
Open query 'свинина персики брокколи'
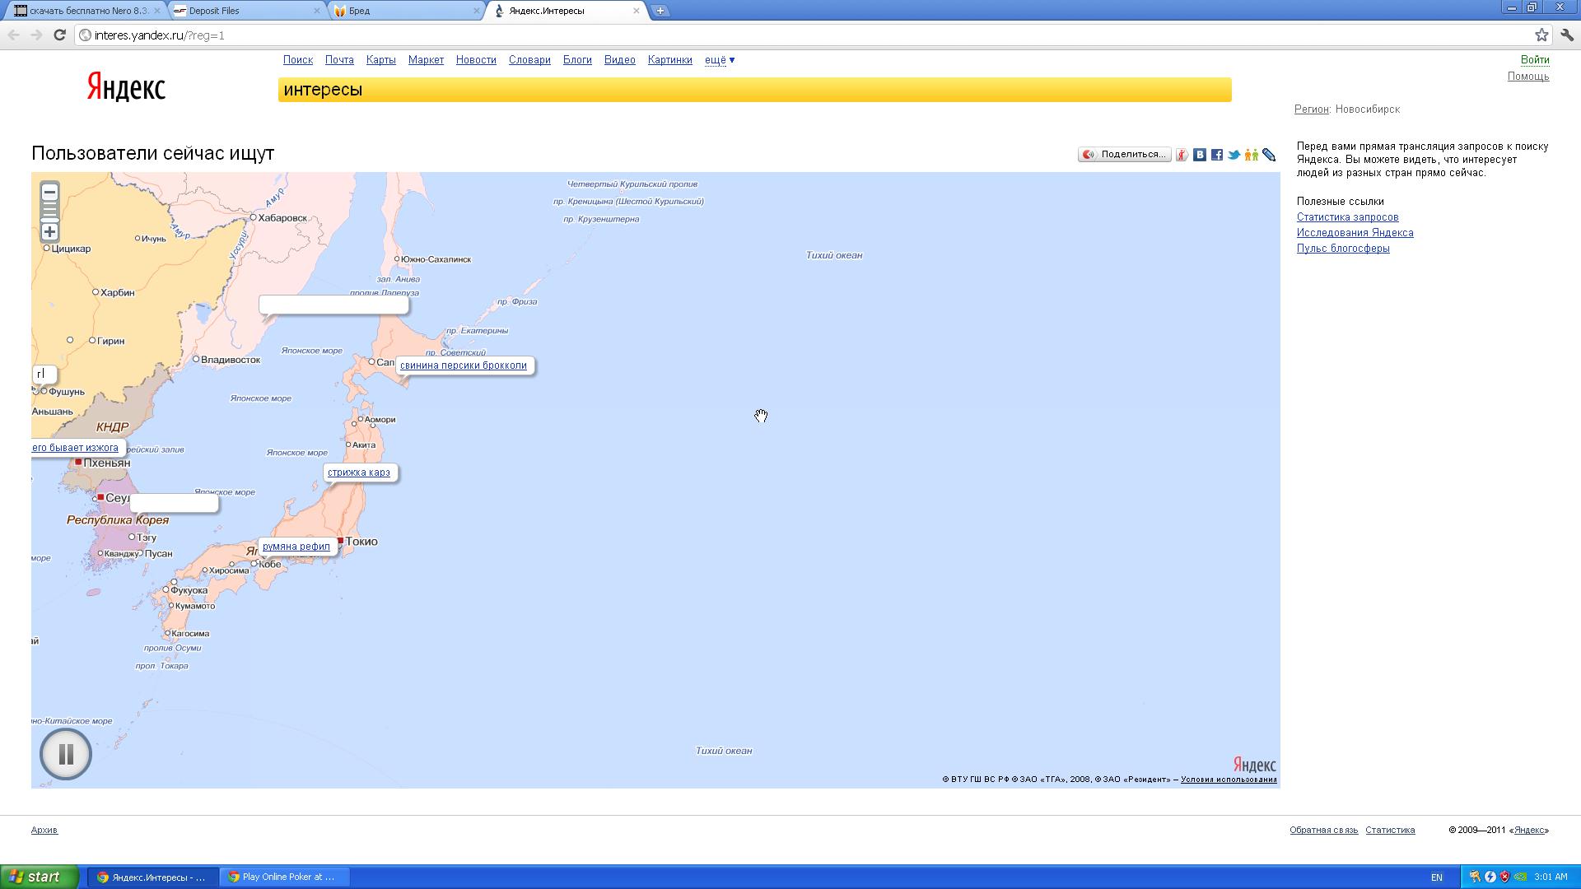tap(464, 365)
